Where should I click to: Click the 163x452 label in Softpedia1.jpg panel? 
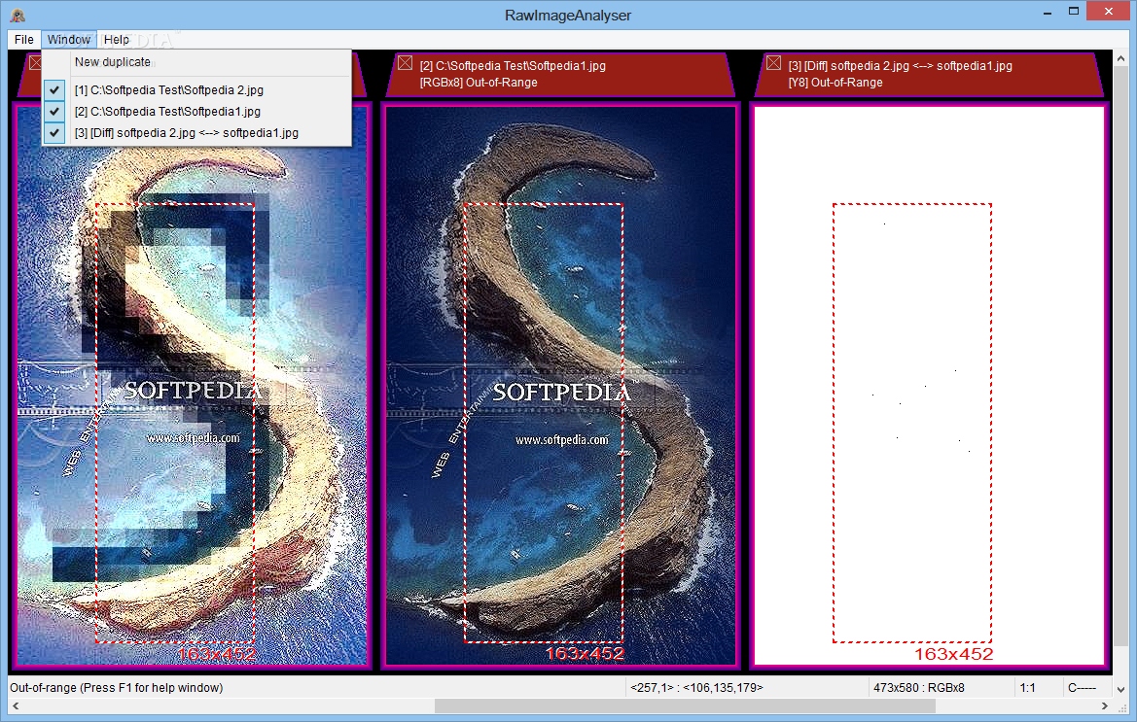tap(586, 654)
